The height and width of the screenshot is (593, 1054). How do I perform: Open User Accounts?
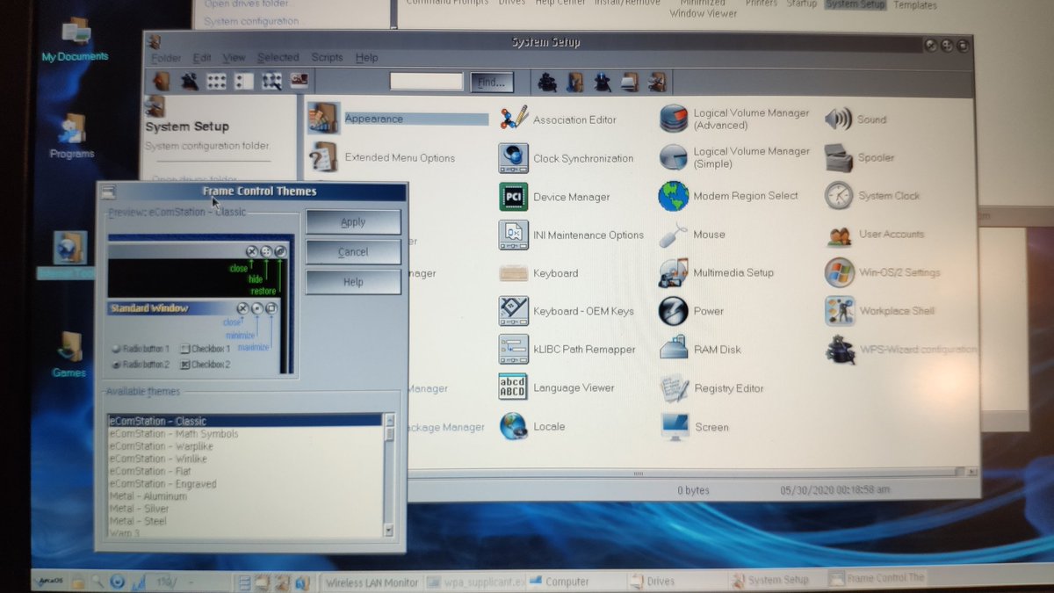click(x=839, y=235)
